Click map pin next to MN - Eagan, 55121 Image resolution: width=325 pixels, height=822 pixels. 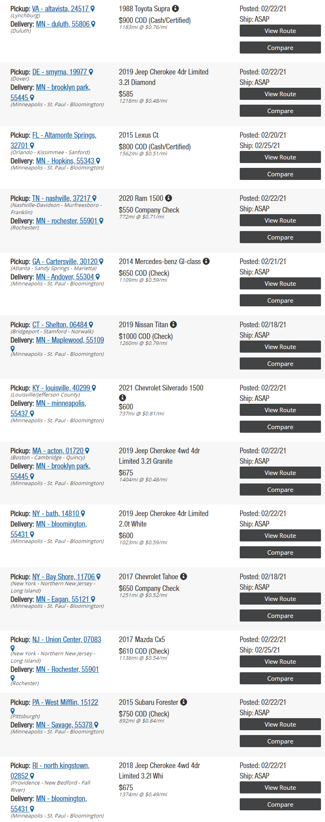93,599
